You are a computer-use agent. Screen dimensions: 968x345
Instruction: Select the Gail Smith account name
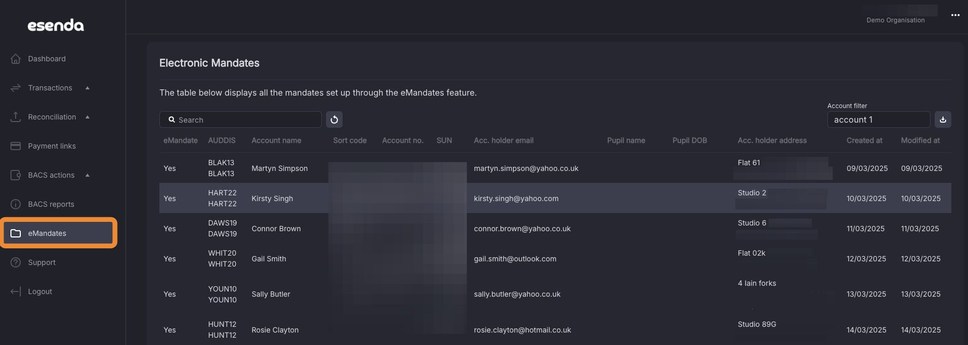pos(269,259)
